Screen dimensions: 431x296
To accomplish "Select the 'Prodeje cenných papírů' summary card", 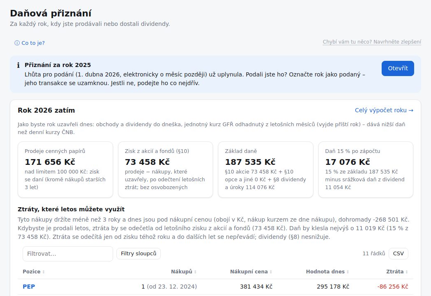I will pyautogui.click(x=65, y=169).
